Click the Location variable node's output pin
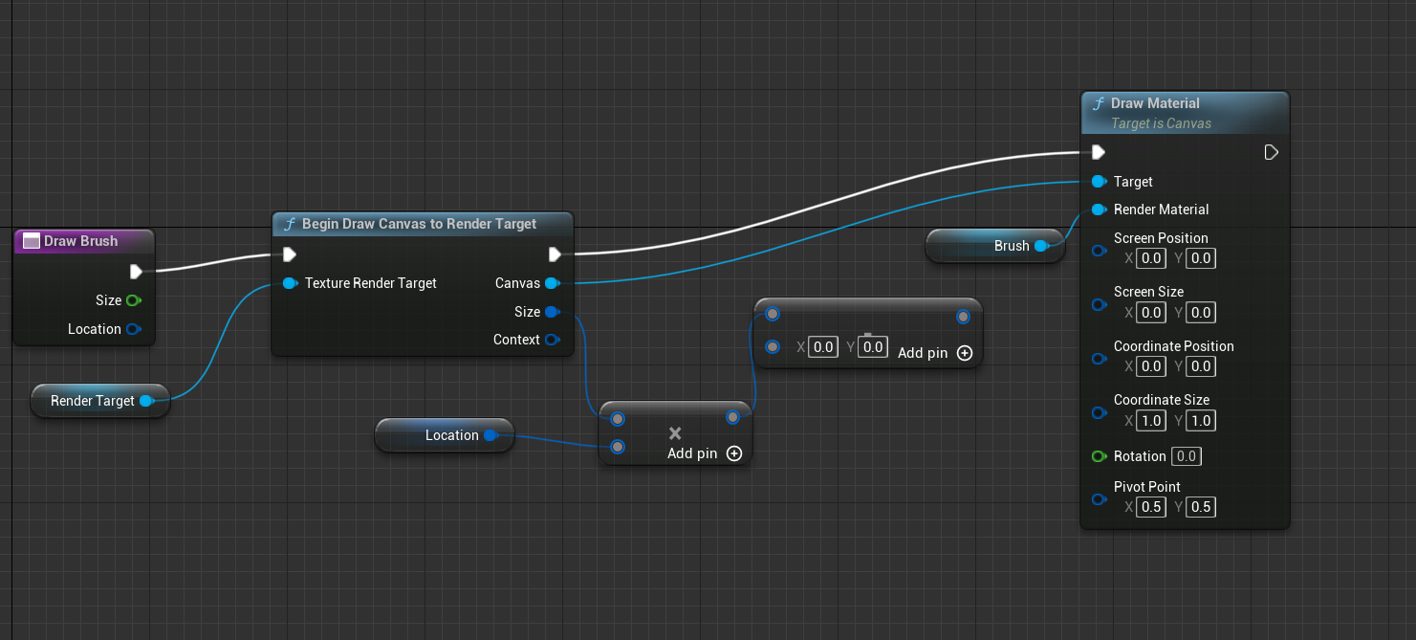Image resolution: width=1416 pixels, height=640 pixels. 490,435
